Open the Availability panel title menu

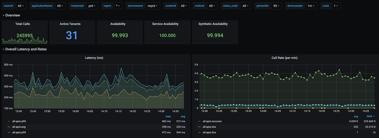pyautogui.click(x=118, y=24)
